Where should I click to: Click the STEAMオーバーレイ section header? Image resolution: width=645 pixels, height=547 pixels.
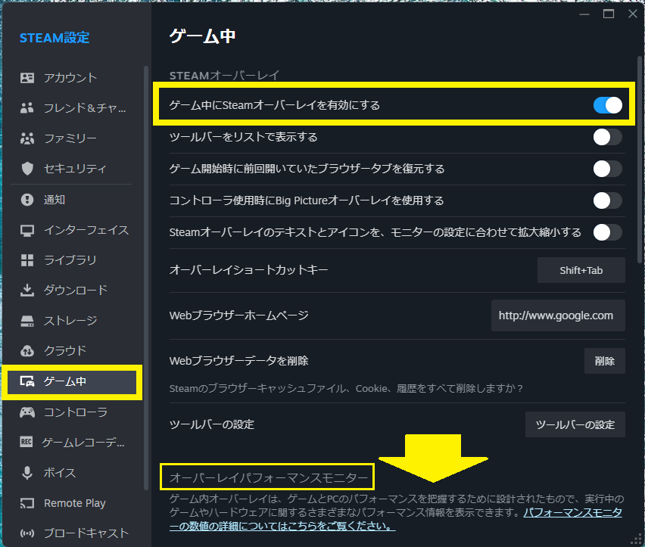pyautogui.click(x=225, y=76)
